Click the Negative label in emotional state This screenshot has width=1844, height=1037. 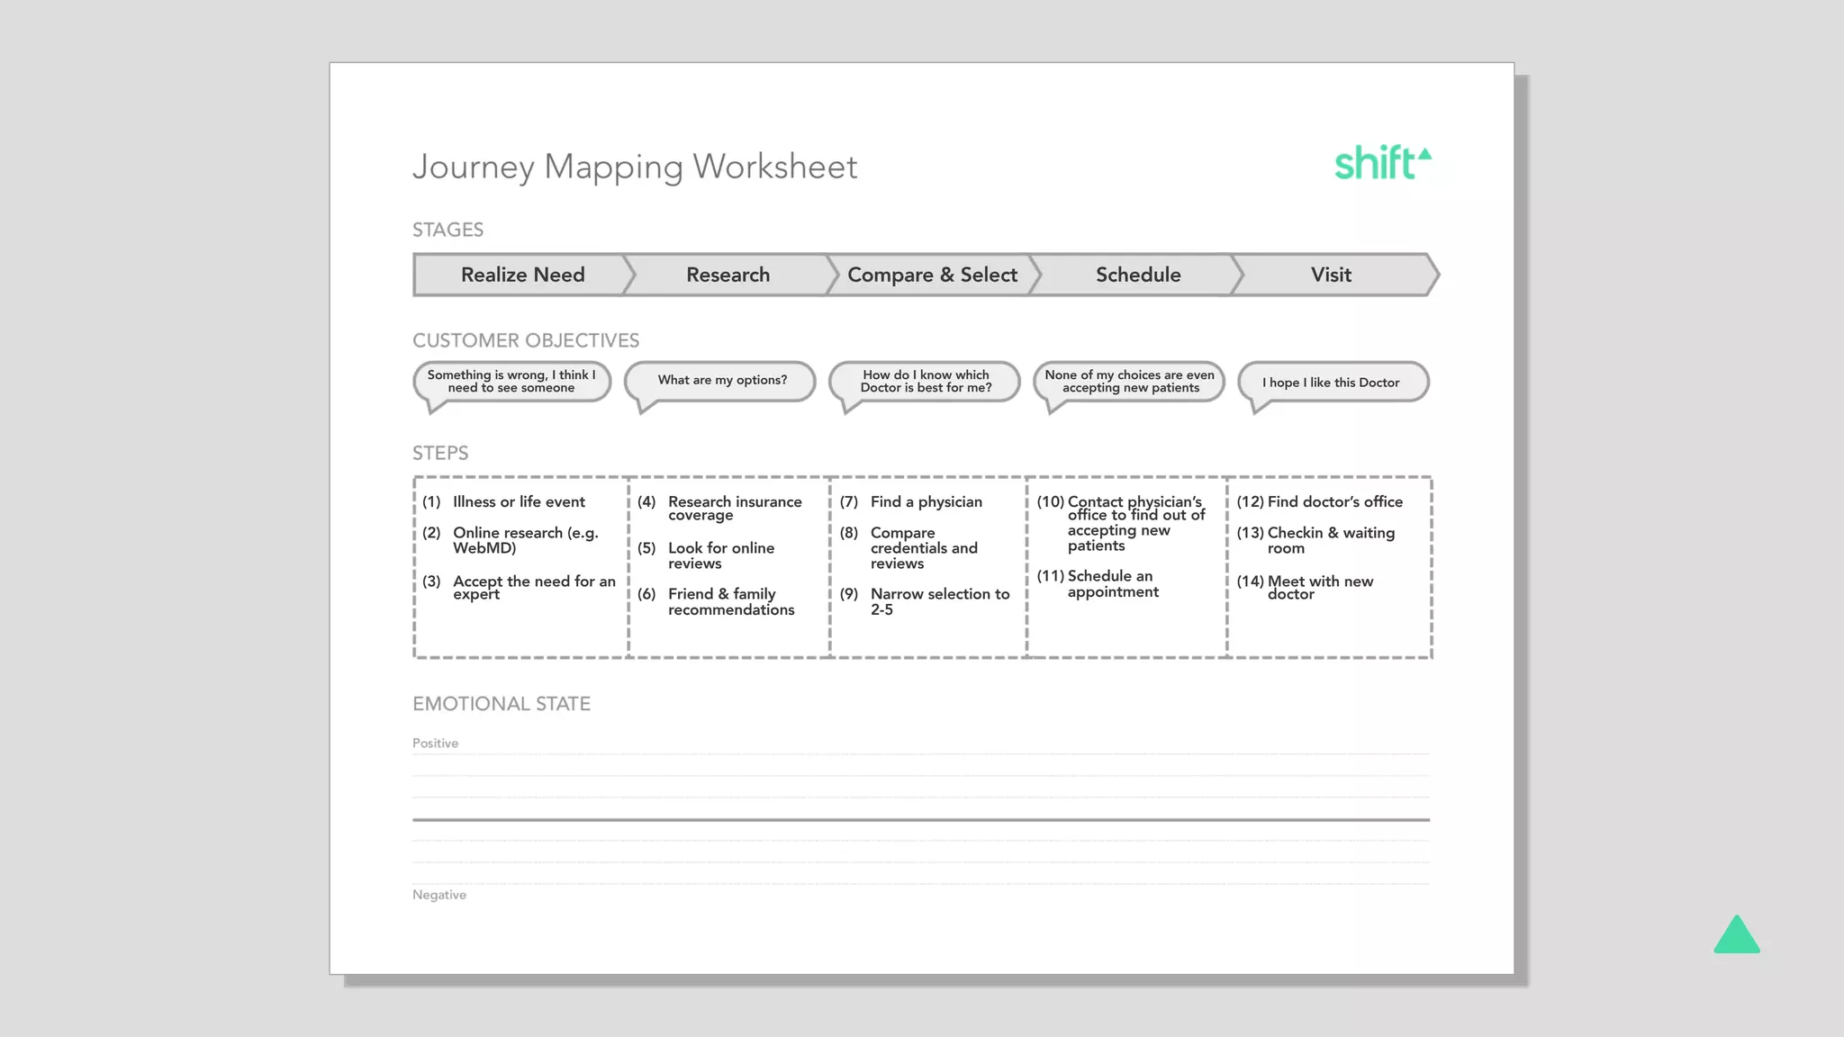coord(439,895)
